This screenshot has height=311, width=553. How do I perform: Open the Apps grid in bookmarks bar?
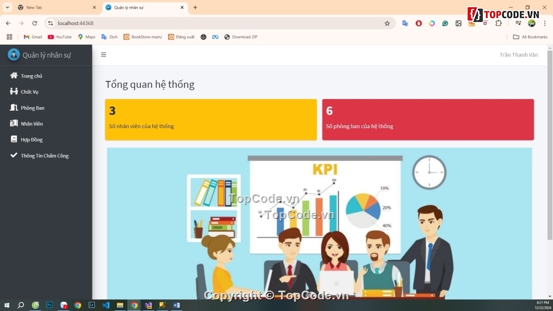9,37
